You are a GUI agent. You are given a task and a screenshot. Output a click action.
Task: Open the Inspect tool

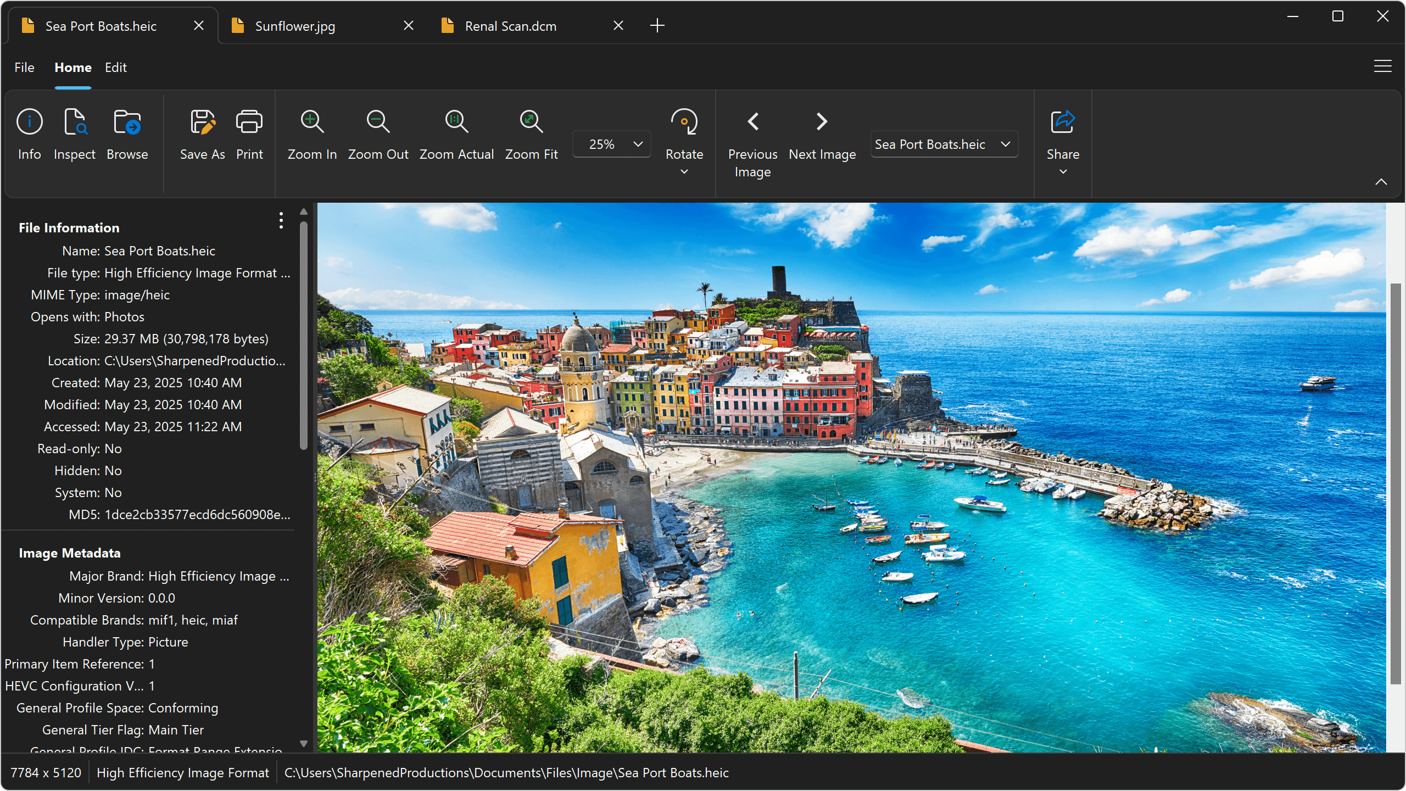(74, 121)
